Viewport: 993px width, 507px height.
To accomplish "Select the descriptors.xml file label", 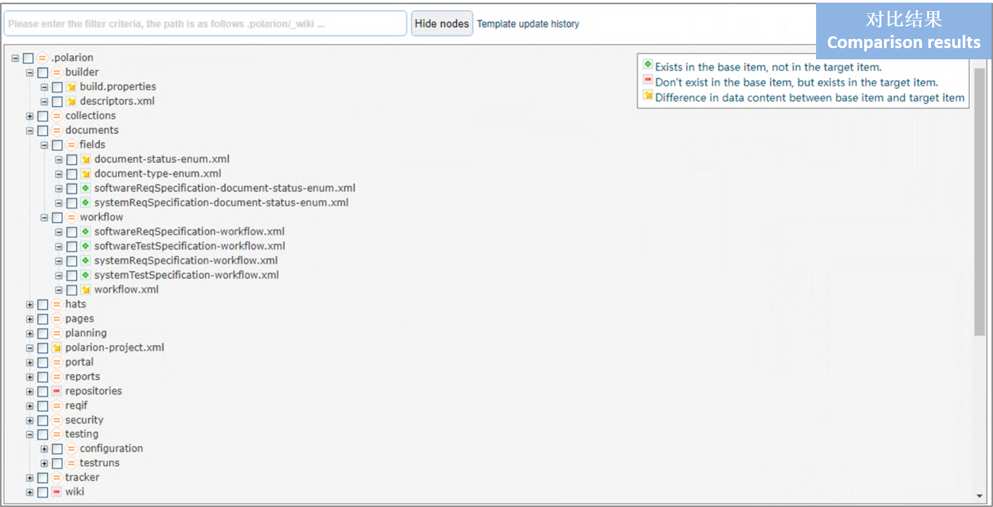I will point(118,101).
